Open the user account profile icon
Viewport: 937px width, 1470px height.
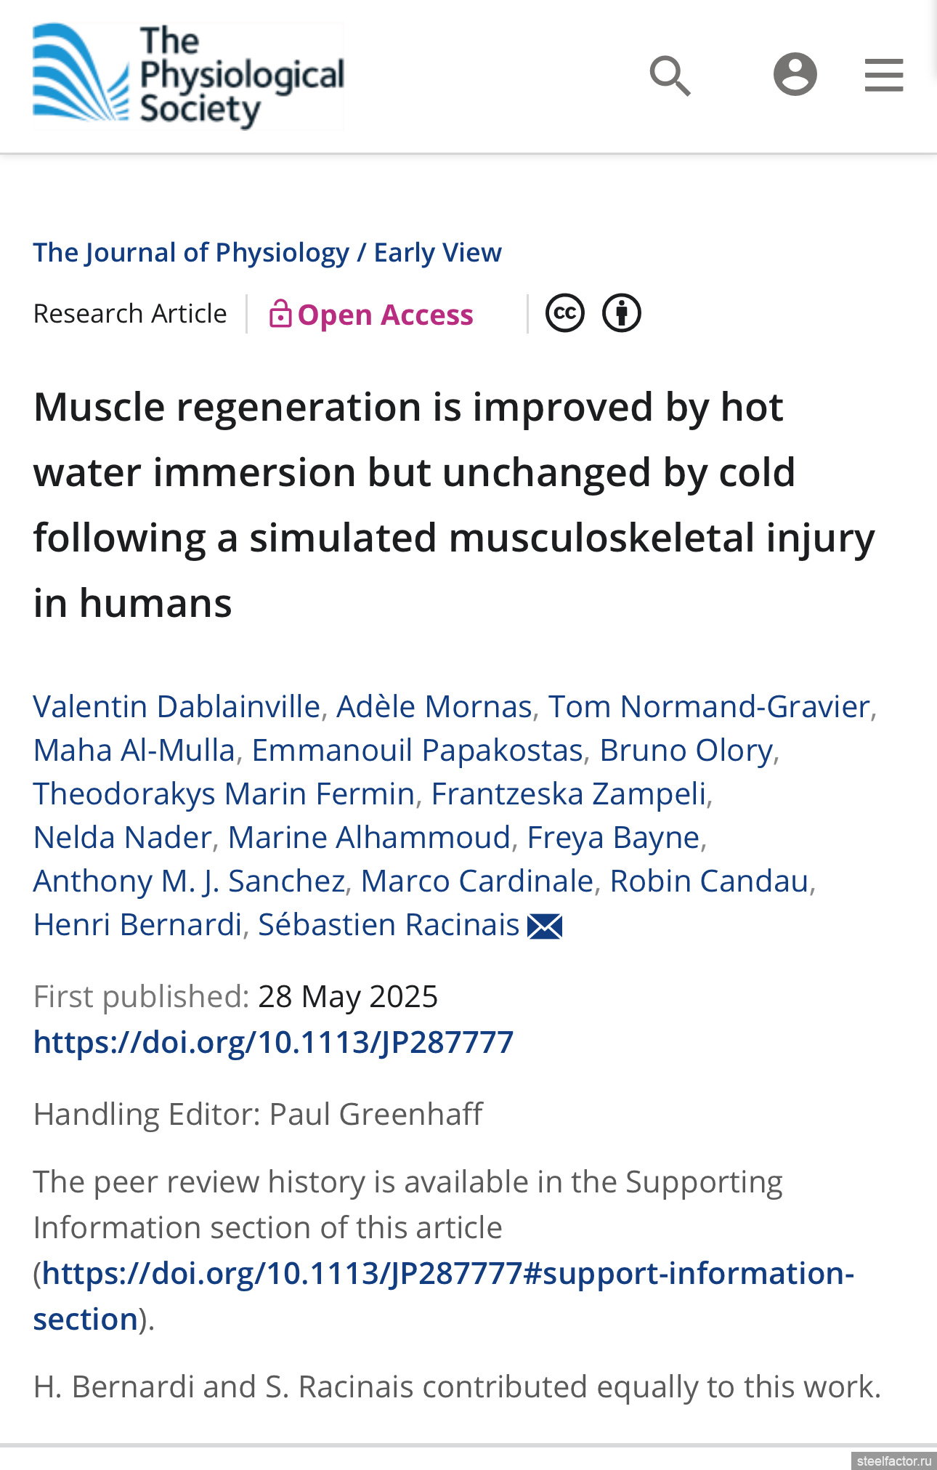point(795,74)
